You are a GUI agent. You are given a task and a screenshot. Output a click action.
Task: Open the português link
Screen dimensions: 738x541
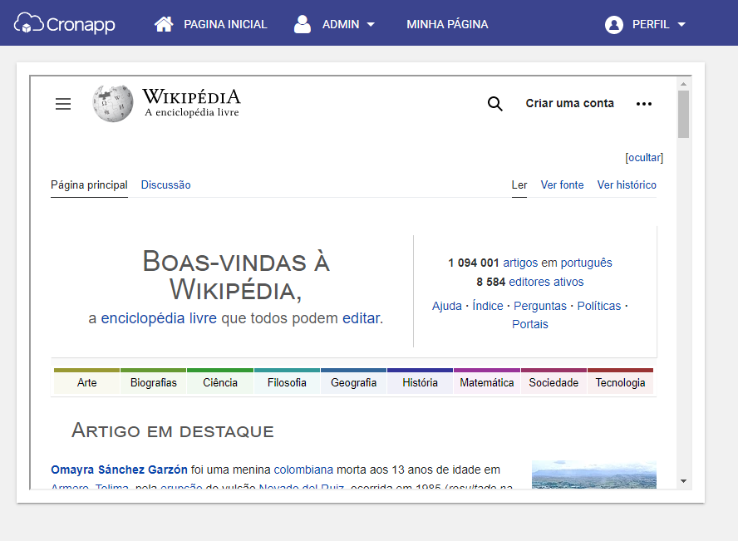point(586,263)
